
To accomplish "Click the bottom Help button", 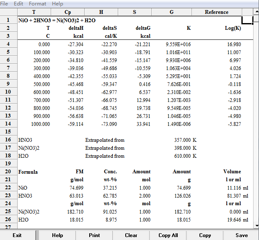I will [x=57, y=235].
